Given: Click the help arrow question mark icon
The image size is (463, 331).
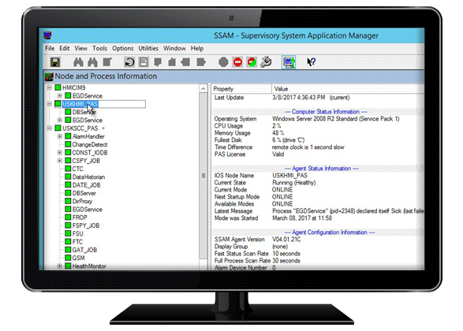Looking at the screenshot, I should [312, 62].
